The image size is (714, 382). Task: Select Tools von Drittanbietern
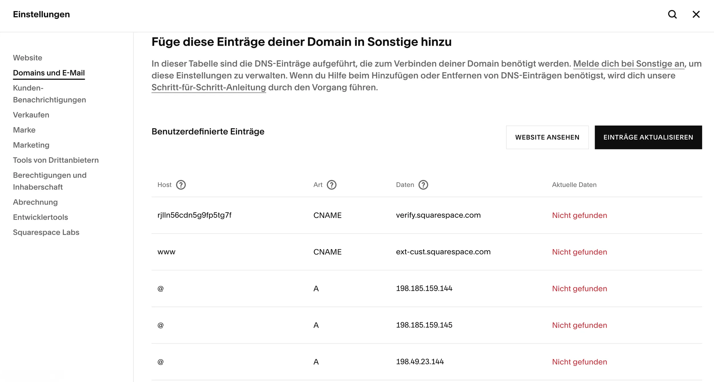(56, 160)
